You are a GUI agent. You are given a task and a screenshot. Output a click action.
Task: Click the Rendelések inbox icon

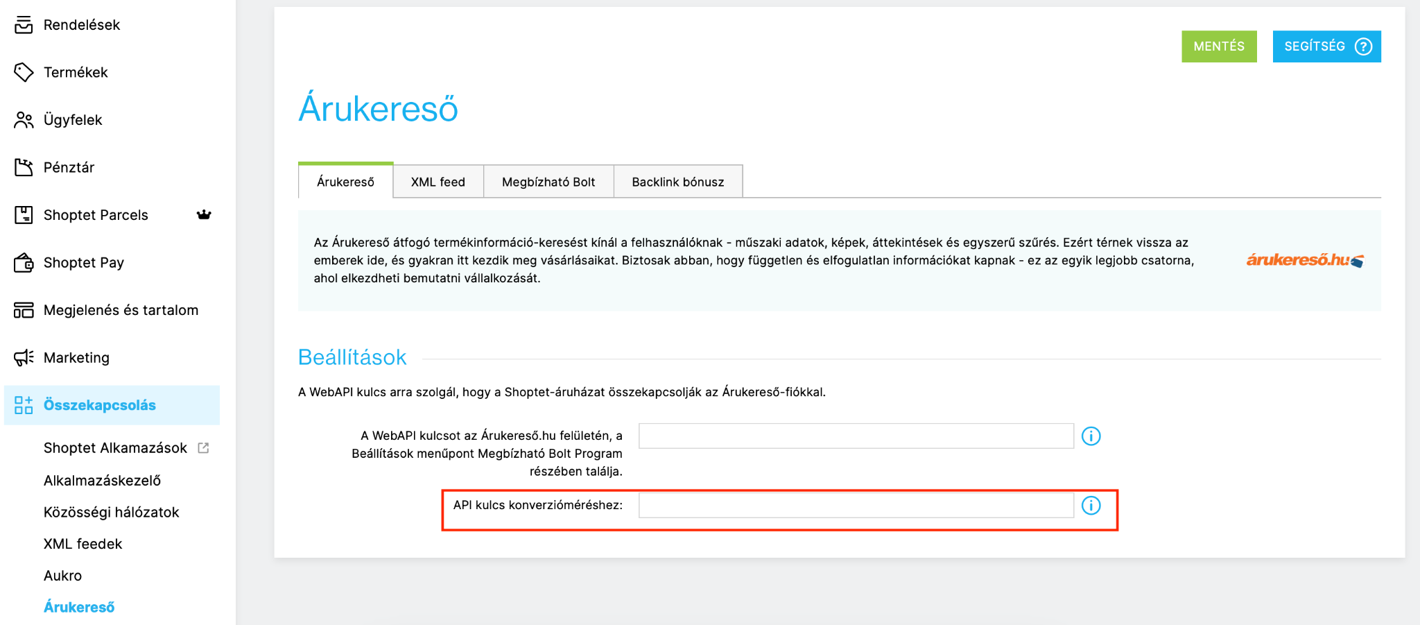(24, 25)
